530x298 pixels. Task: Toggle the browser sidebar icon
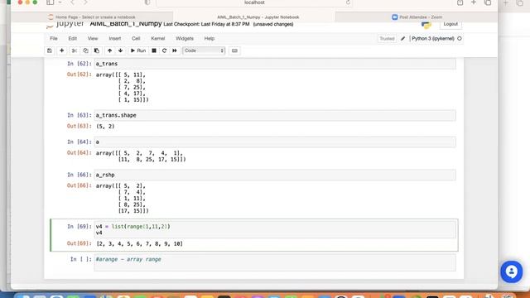click(x=50, y=2)
